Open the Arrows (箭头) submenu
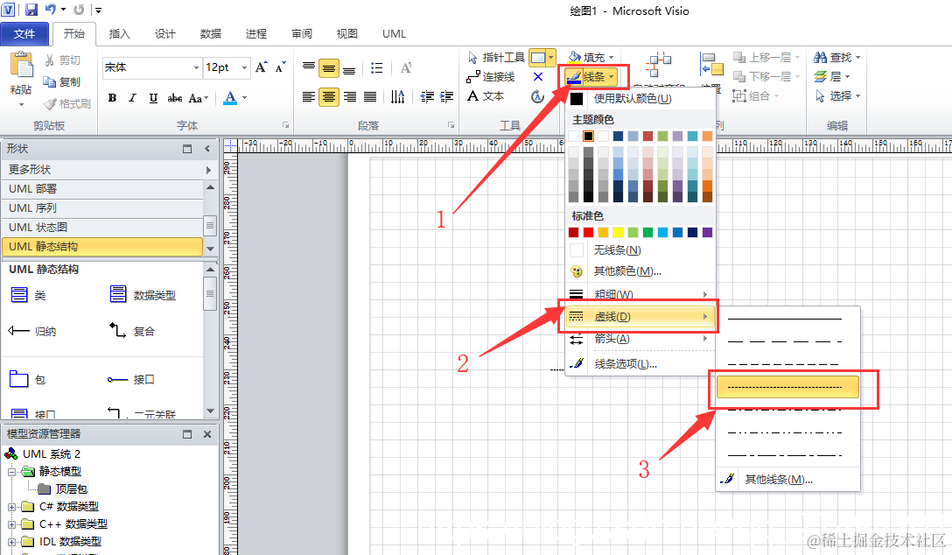The image size is (952, 555). 640,339
